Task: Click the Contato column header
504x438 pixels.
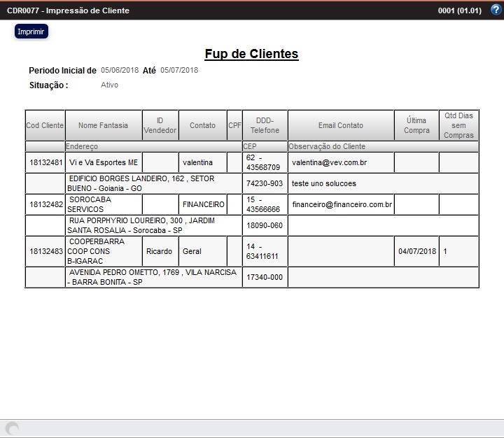Action: tap(202, 125)
